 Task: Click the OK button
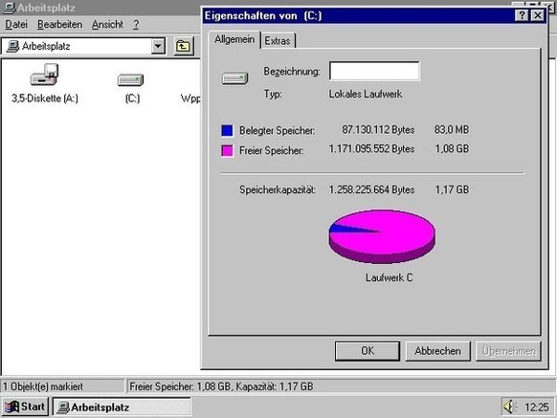[x=368, y=351]
